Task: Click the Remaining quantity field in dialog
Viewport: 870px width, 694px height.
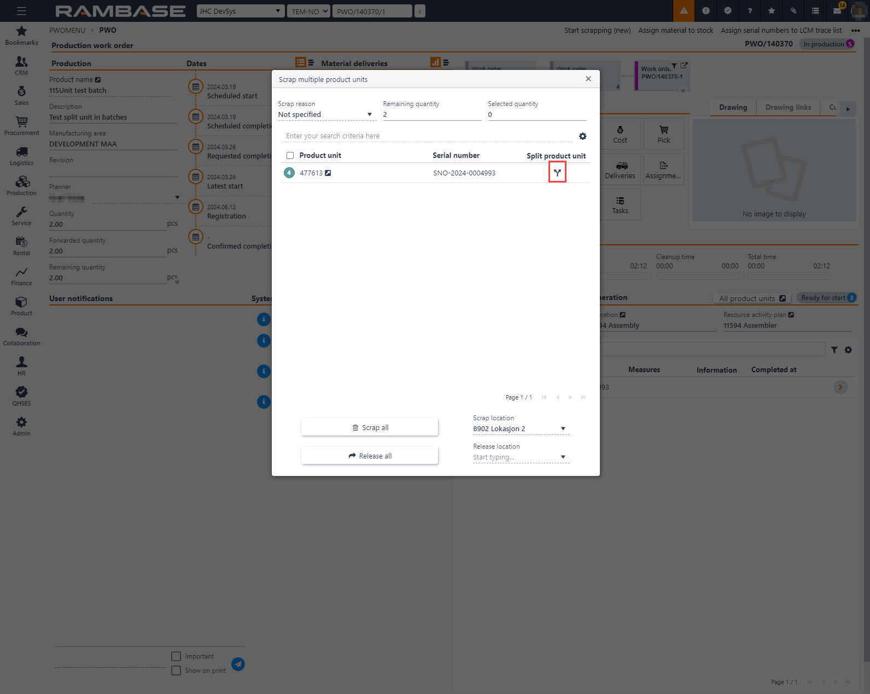Action: pos(432,115)
